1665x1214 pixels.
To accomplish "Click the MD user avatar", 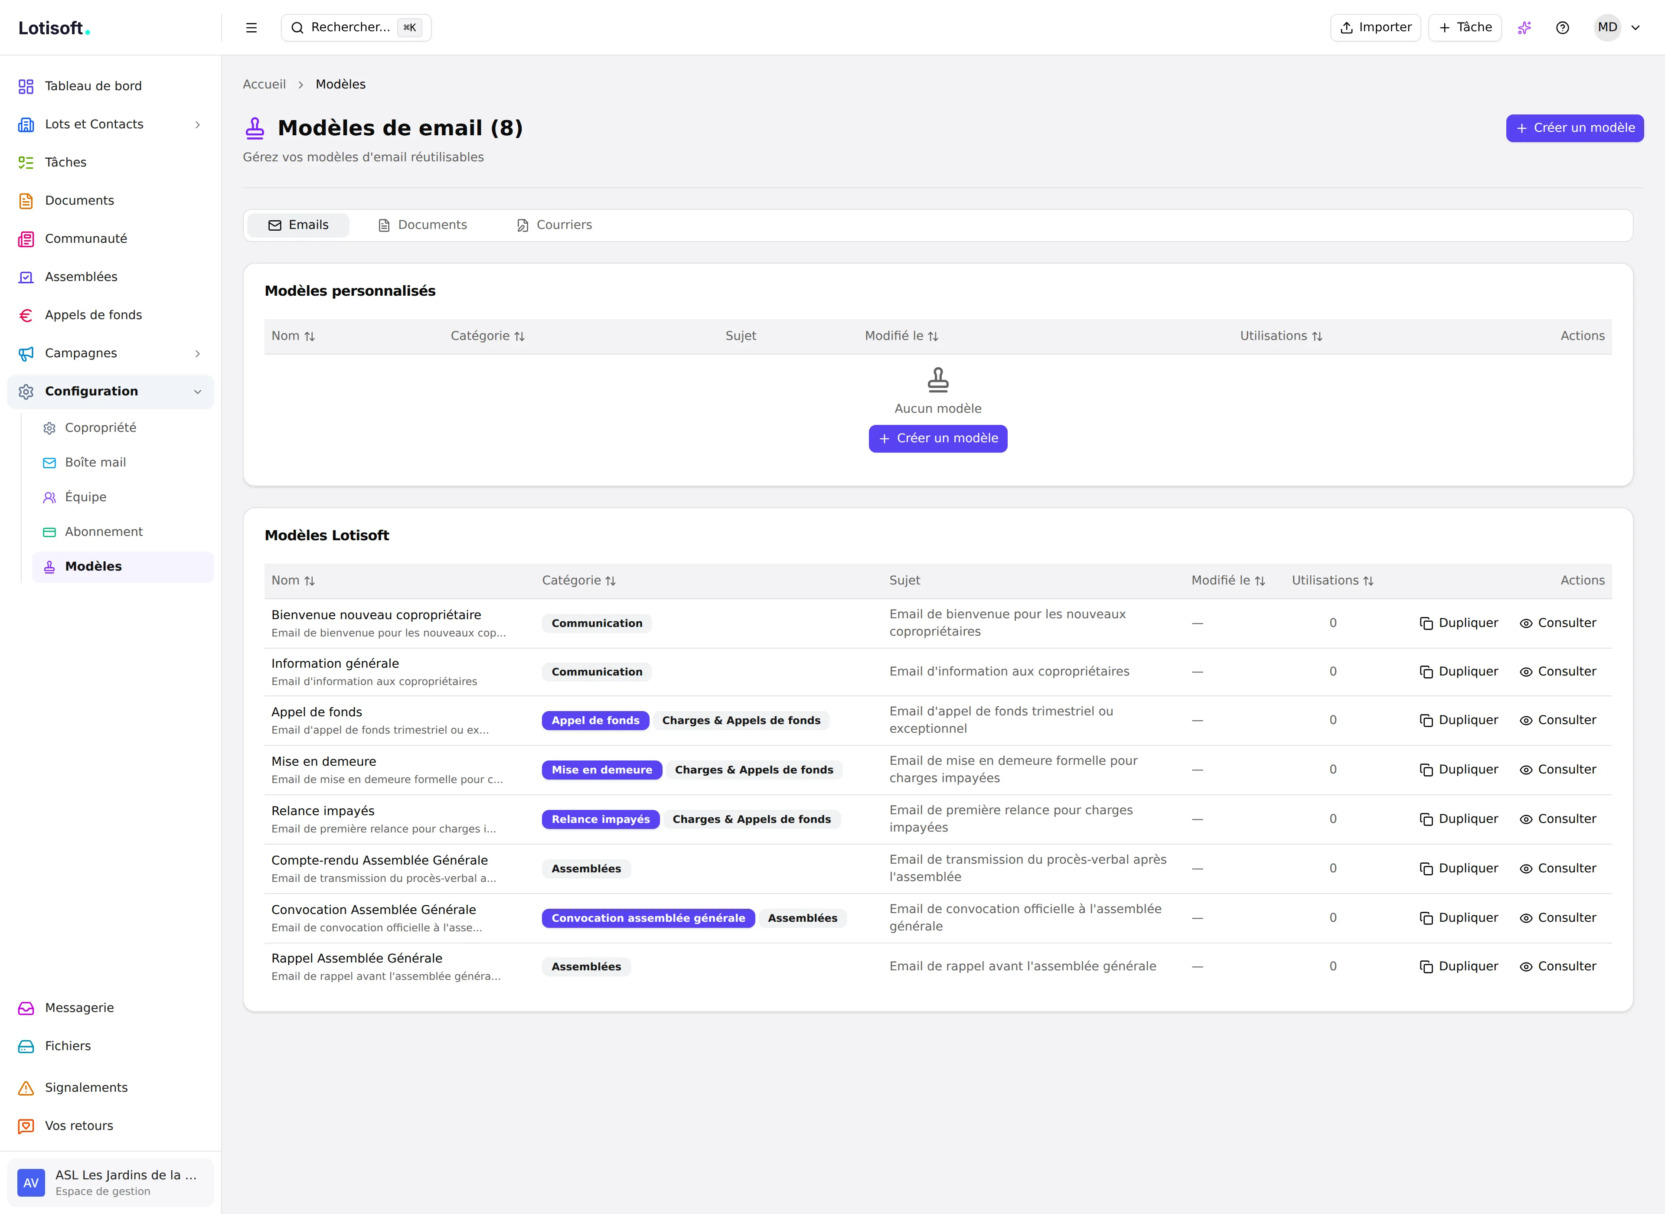I will coord(1607,28).
